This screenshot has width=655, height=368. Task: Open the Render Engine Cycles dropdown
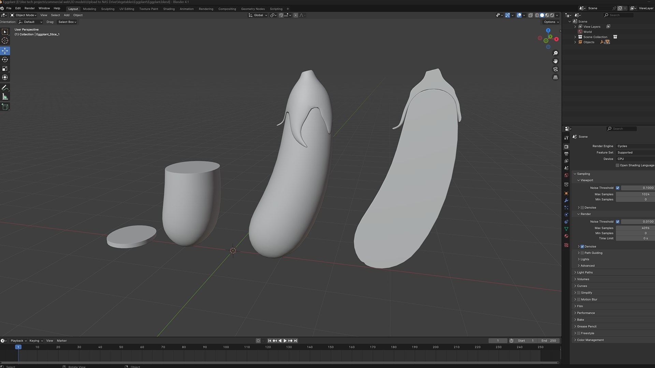tap(635, 146)
